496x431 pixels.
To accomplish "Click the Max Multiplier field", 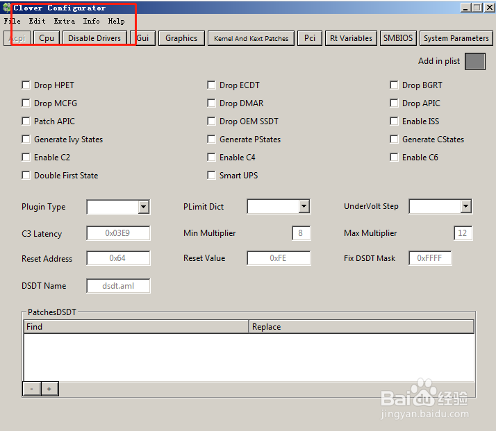I will click(463, 233).
